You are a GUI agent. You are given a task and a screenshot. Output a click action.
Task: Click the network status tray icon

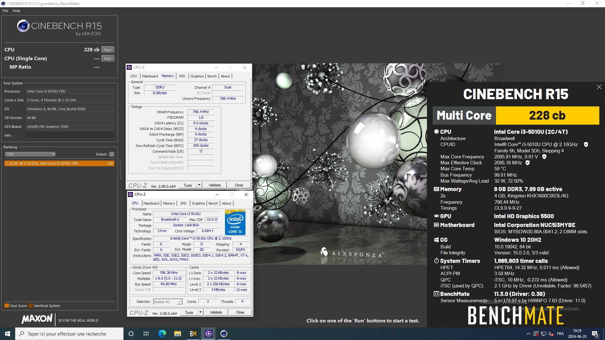pos(544,334)
